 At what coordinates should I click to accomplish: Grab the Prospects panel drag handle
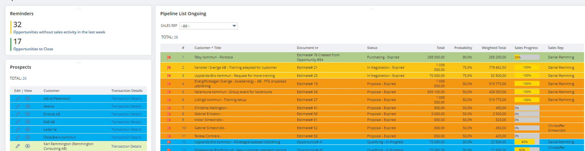(x=78, y=62)
